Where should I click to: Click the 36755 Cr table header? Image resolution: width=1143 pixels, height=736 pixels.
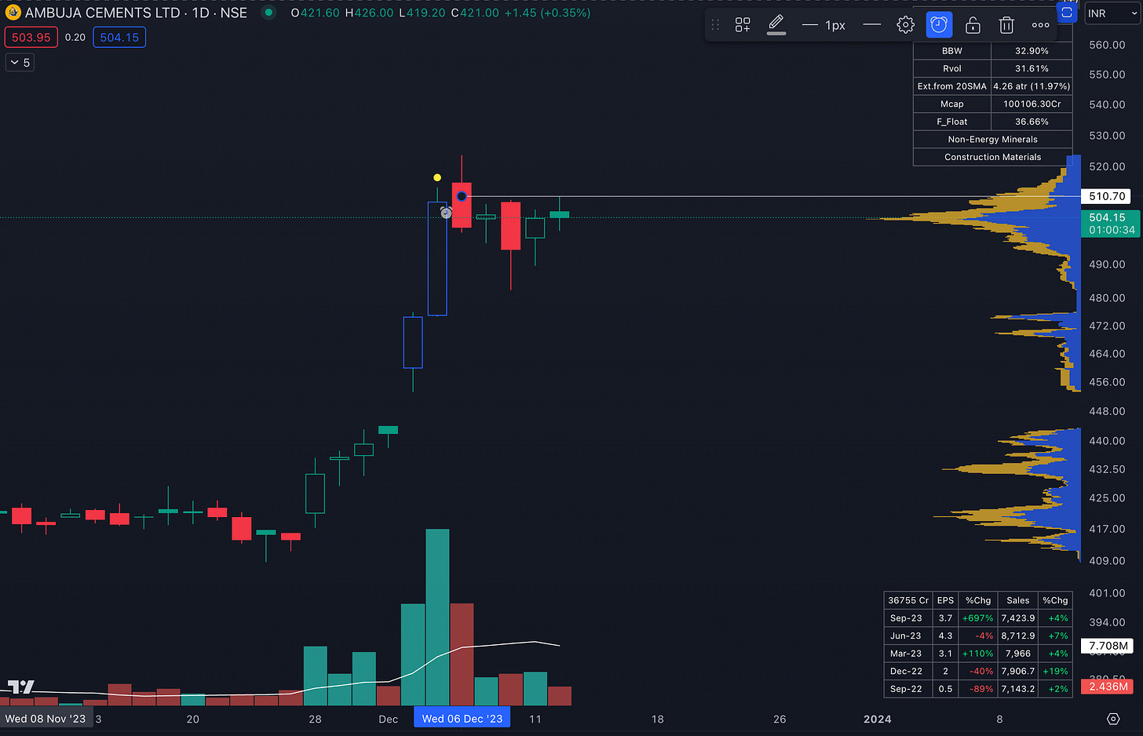coord(907,600)
